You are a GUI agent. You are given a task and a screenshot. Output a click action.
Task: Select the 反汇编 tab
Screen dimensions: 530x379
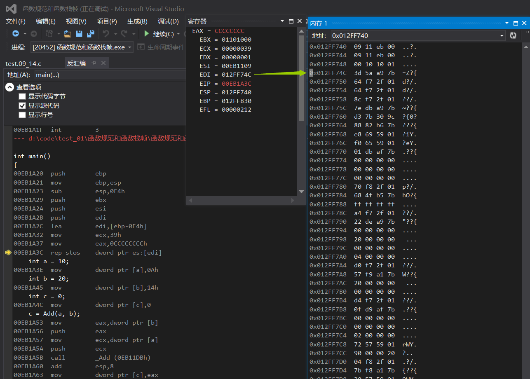[77, 63]
